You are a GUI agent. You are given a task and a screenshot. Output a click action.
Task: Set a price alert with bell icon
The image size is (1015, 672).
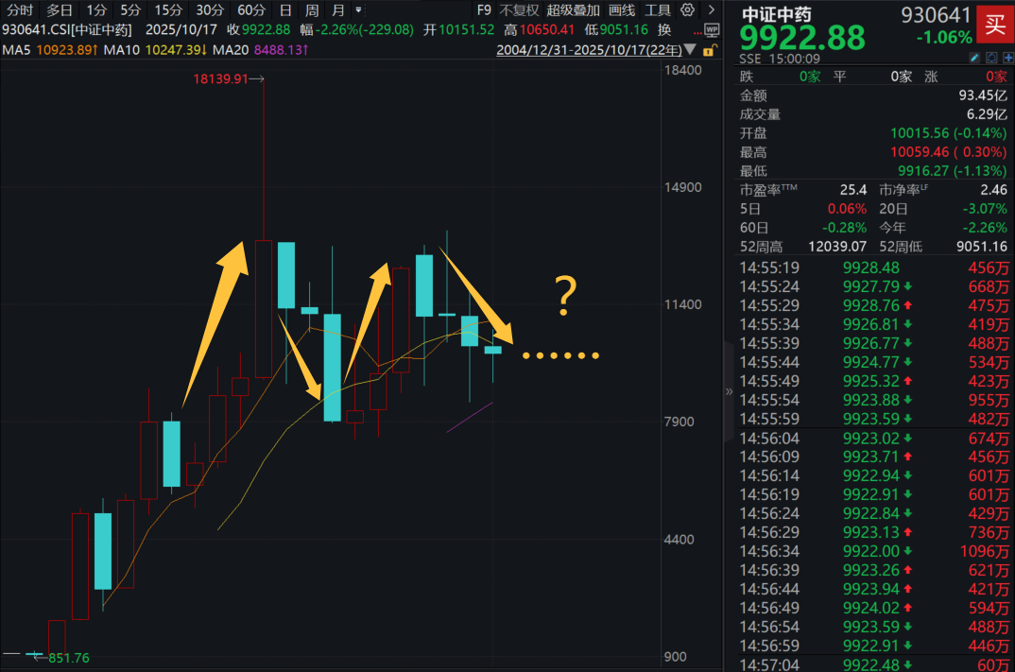pyautogui.click(x=991, y=59)
